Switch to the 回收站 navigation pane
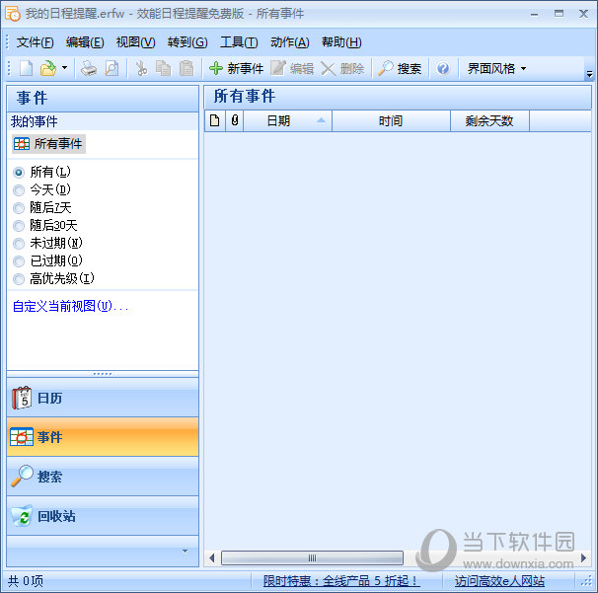 [x=103, y=516]
